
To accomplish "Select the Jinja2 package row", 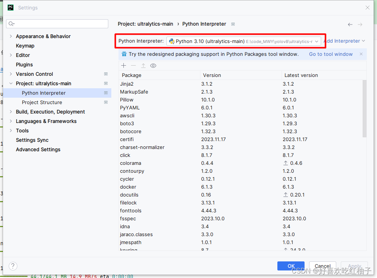I will [241, 84].
